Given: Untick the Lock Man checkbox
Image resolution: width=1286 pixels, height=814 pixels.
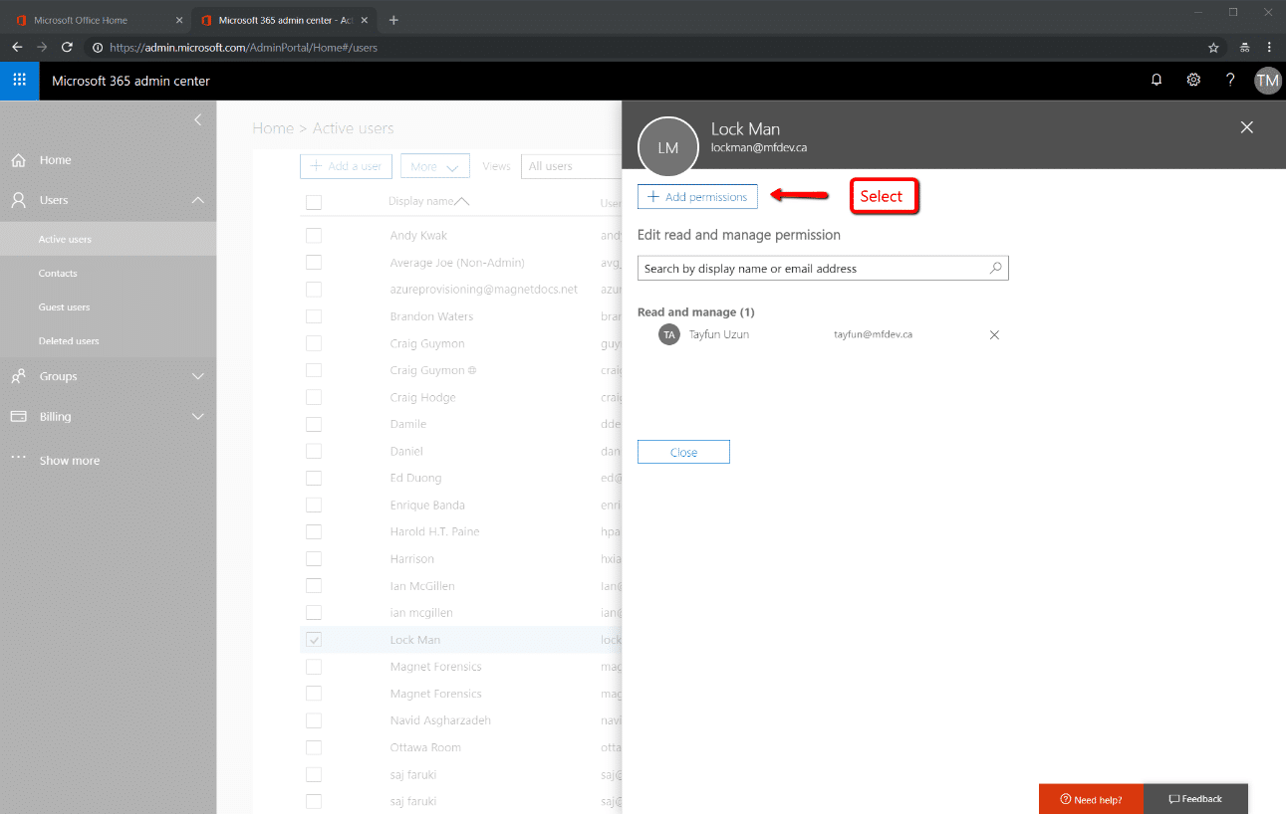Looking at the screenshot, I should (x=314, y=640).
